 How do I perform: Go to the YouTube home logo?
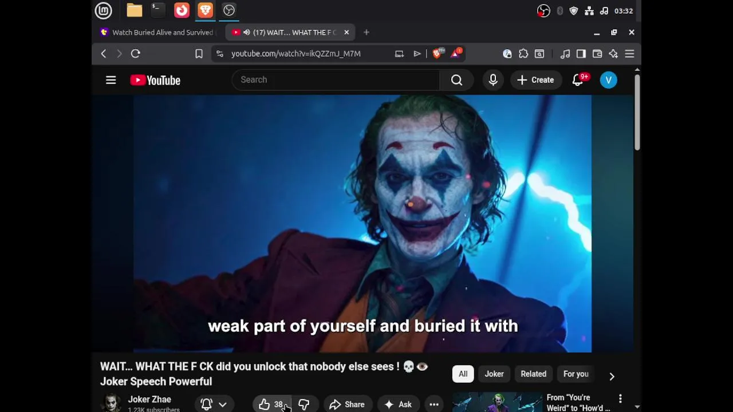pos(155,80)
